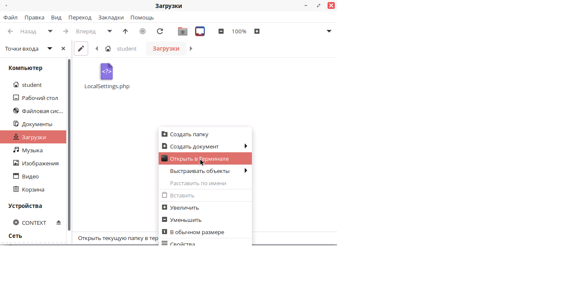Viewport: 570px width, 286px height.
Task: Close the sidebar panel
Action: coord(63,49)
